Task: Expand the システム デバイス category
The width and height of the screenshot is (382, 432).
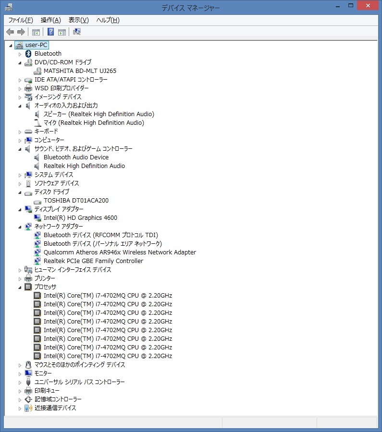Action: [20, 175]
